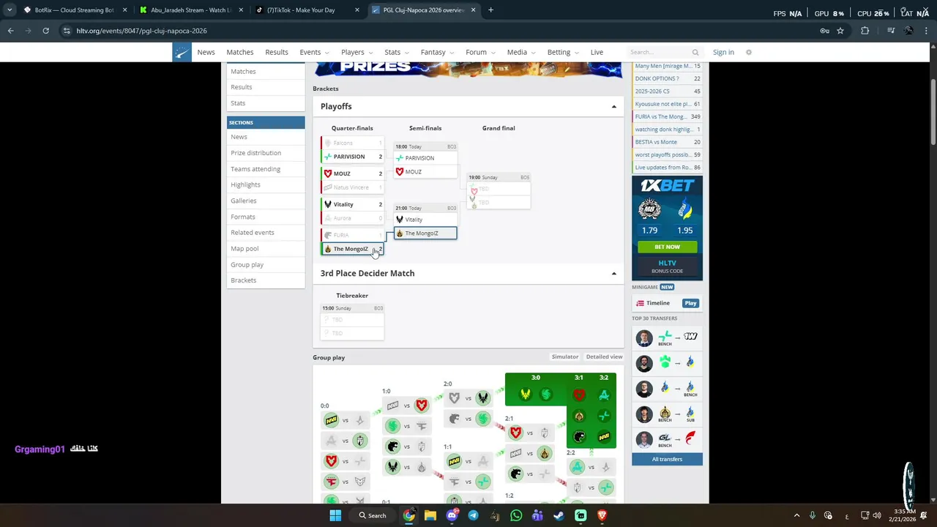
Task: Switch to the TikTok Make Your Day tab
Action: click(306, 10)
